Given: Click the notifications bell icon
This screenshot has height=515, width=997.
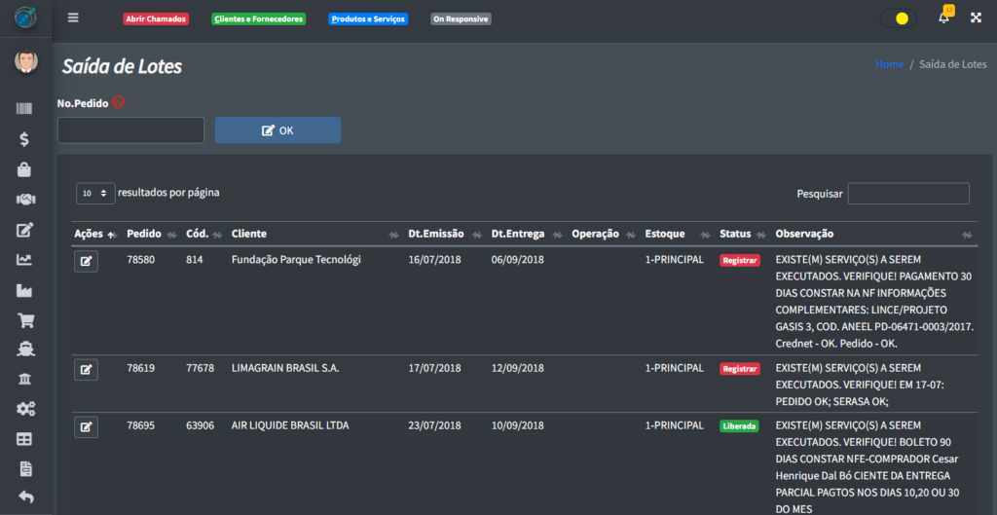Looking at the screenshot, I should pyautogui.click(x=943, y=18).
